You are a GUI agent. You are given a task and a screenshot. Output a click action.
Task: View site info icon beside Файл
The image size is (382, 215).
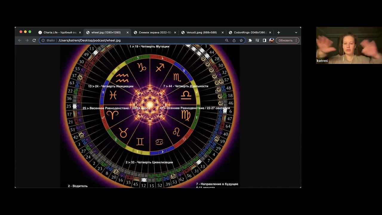point(43,40)
